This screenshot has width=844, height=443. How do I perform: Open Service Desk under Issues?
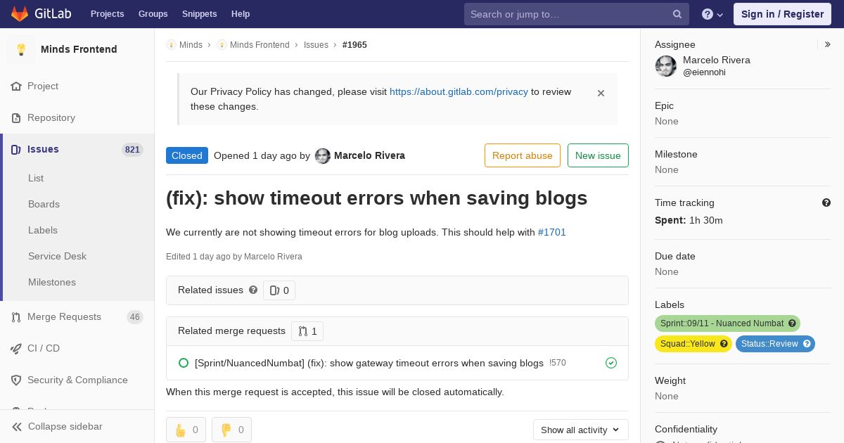coord(57,256)
